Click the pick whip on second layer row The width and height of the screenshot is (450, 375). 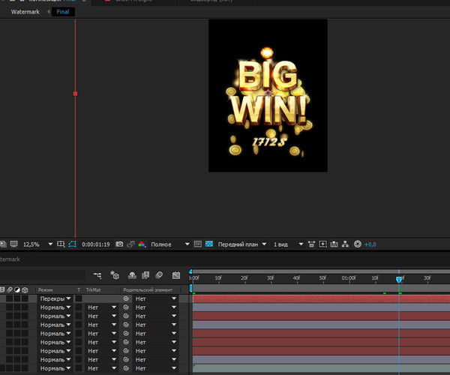click(126, 307)
